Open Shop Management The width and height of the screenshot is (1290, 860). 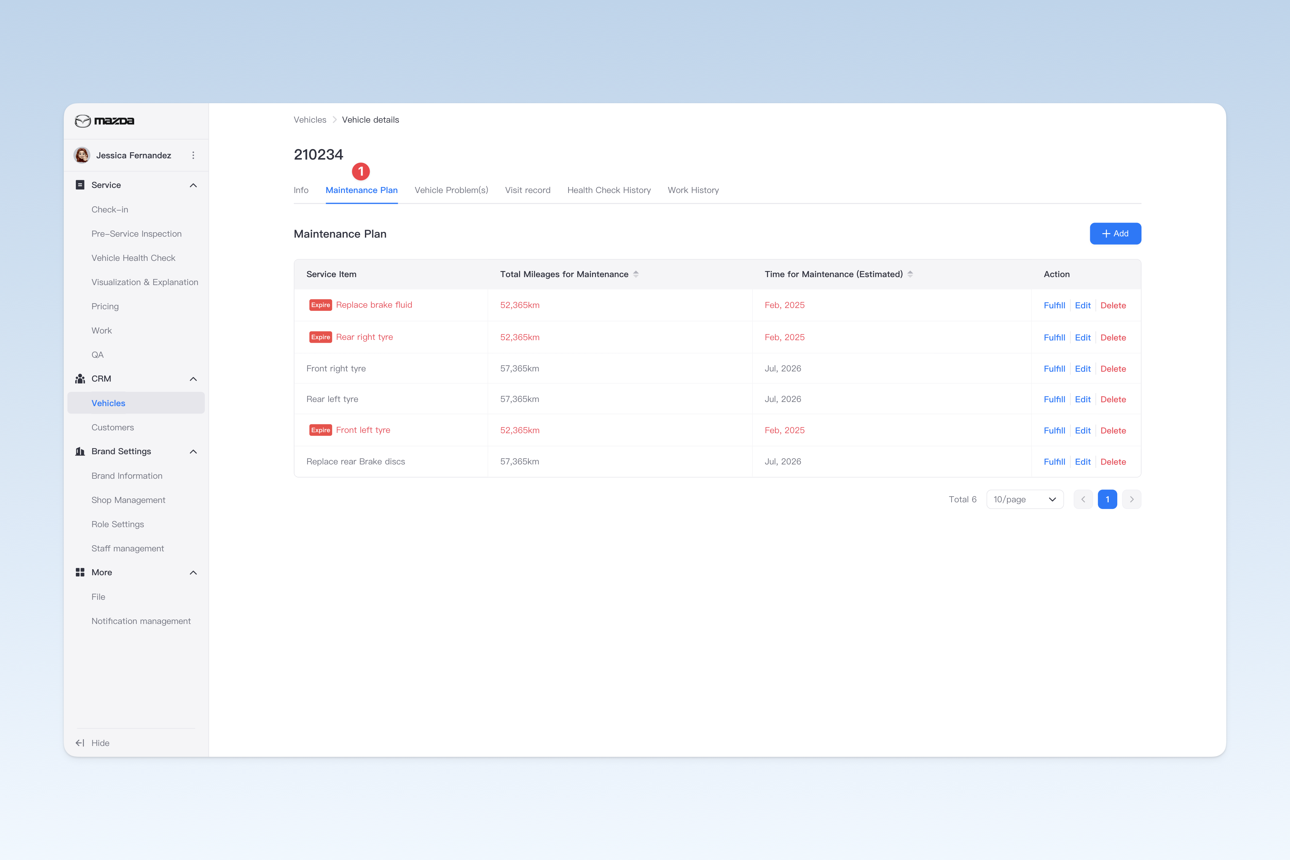128,500
